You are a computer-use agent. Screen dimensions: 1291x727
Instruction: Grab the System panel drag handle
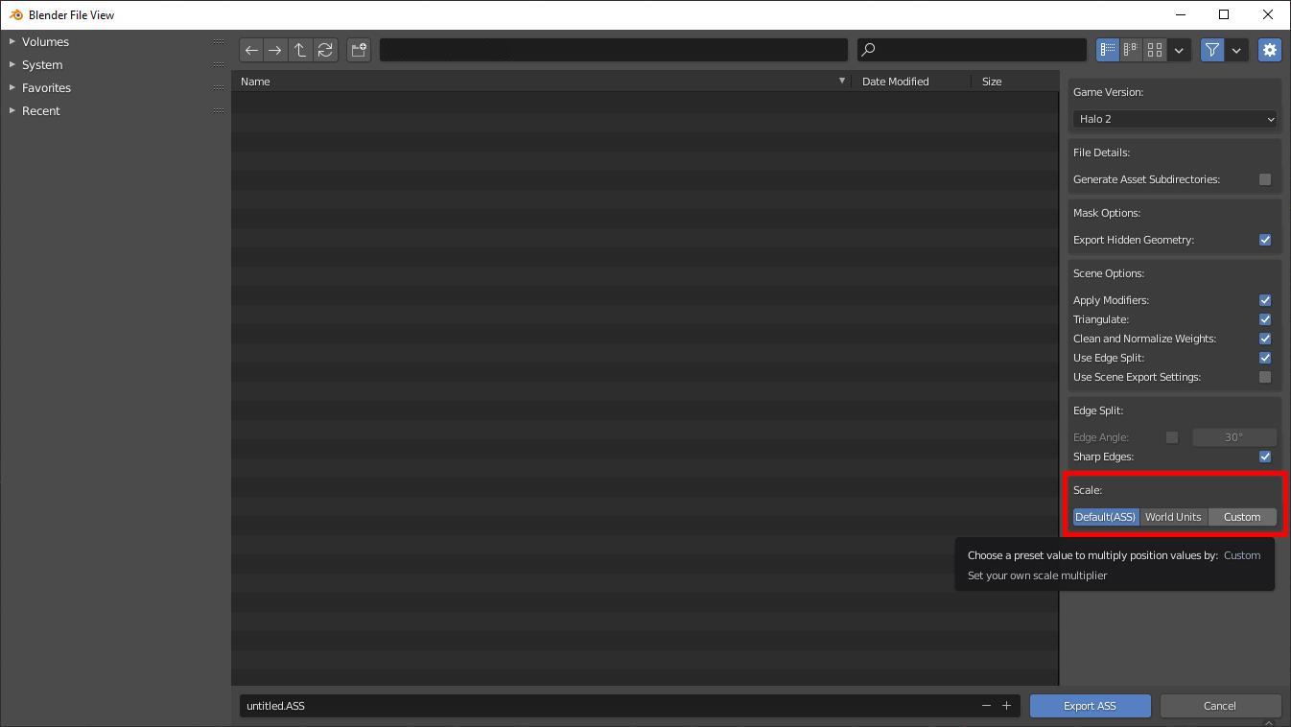pyautogui.click(x=219, y=64)
